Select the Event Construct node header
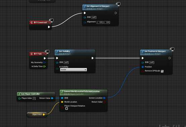 point(40,22)
